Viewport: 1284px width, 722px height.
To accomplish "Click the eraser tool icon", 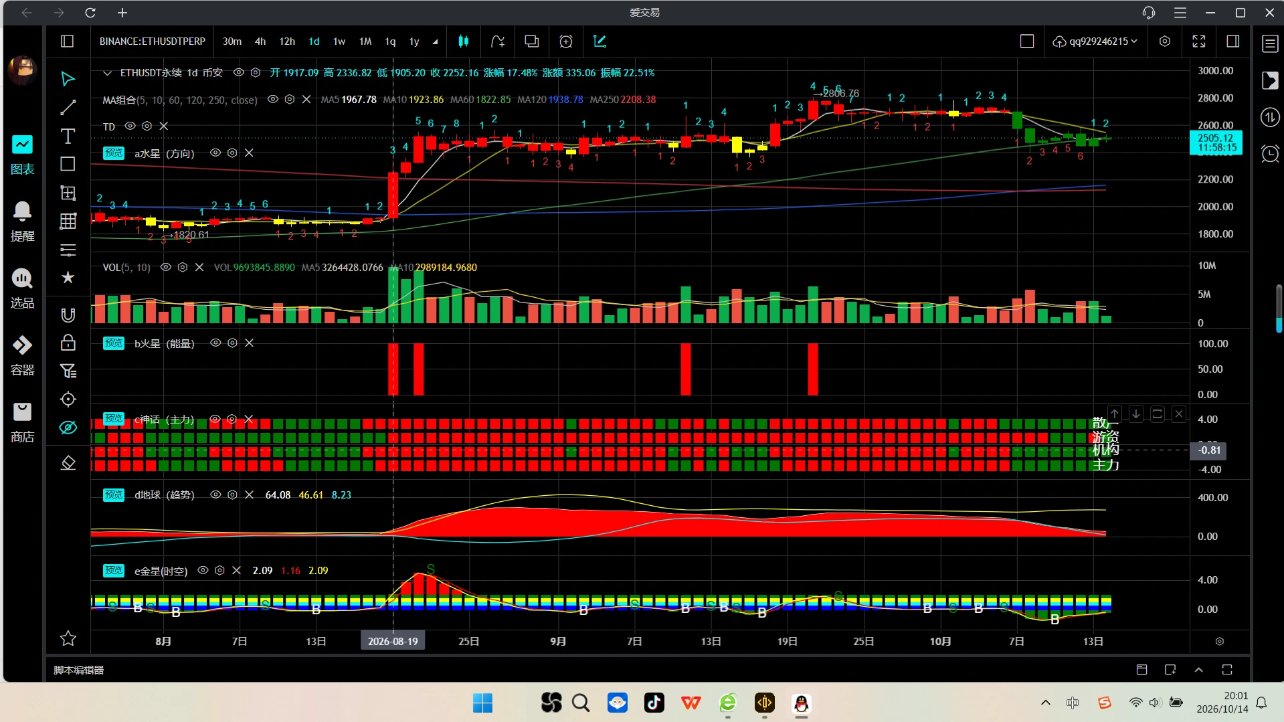I will tap(68, 463).
